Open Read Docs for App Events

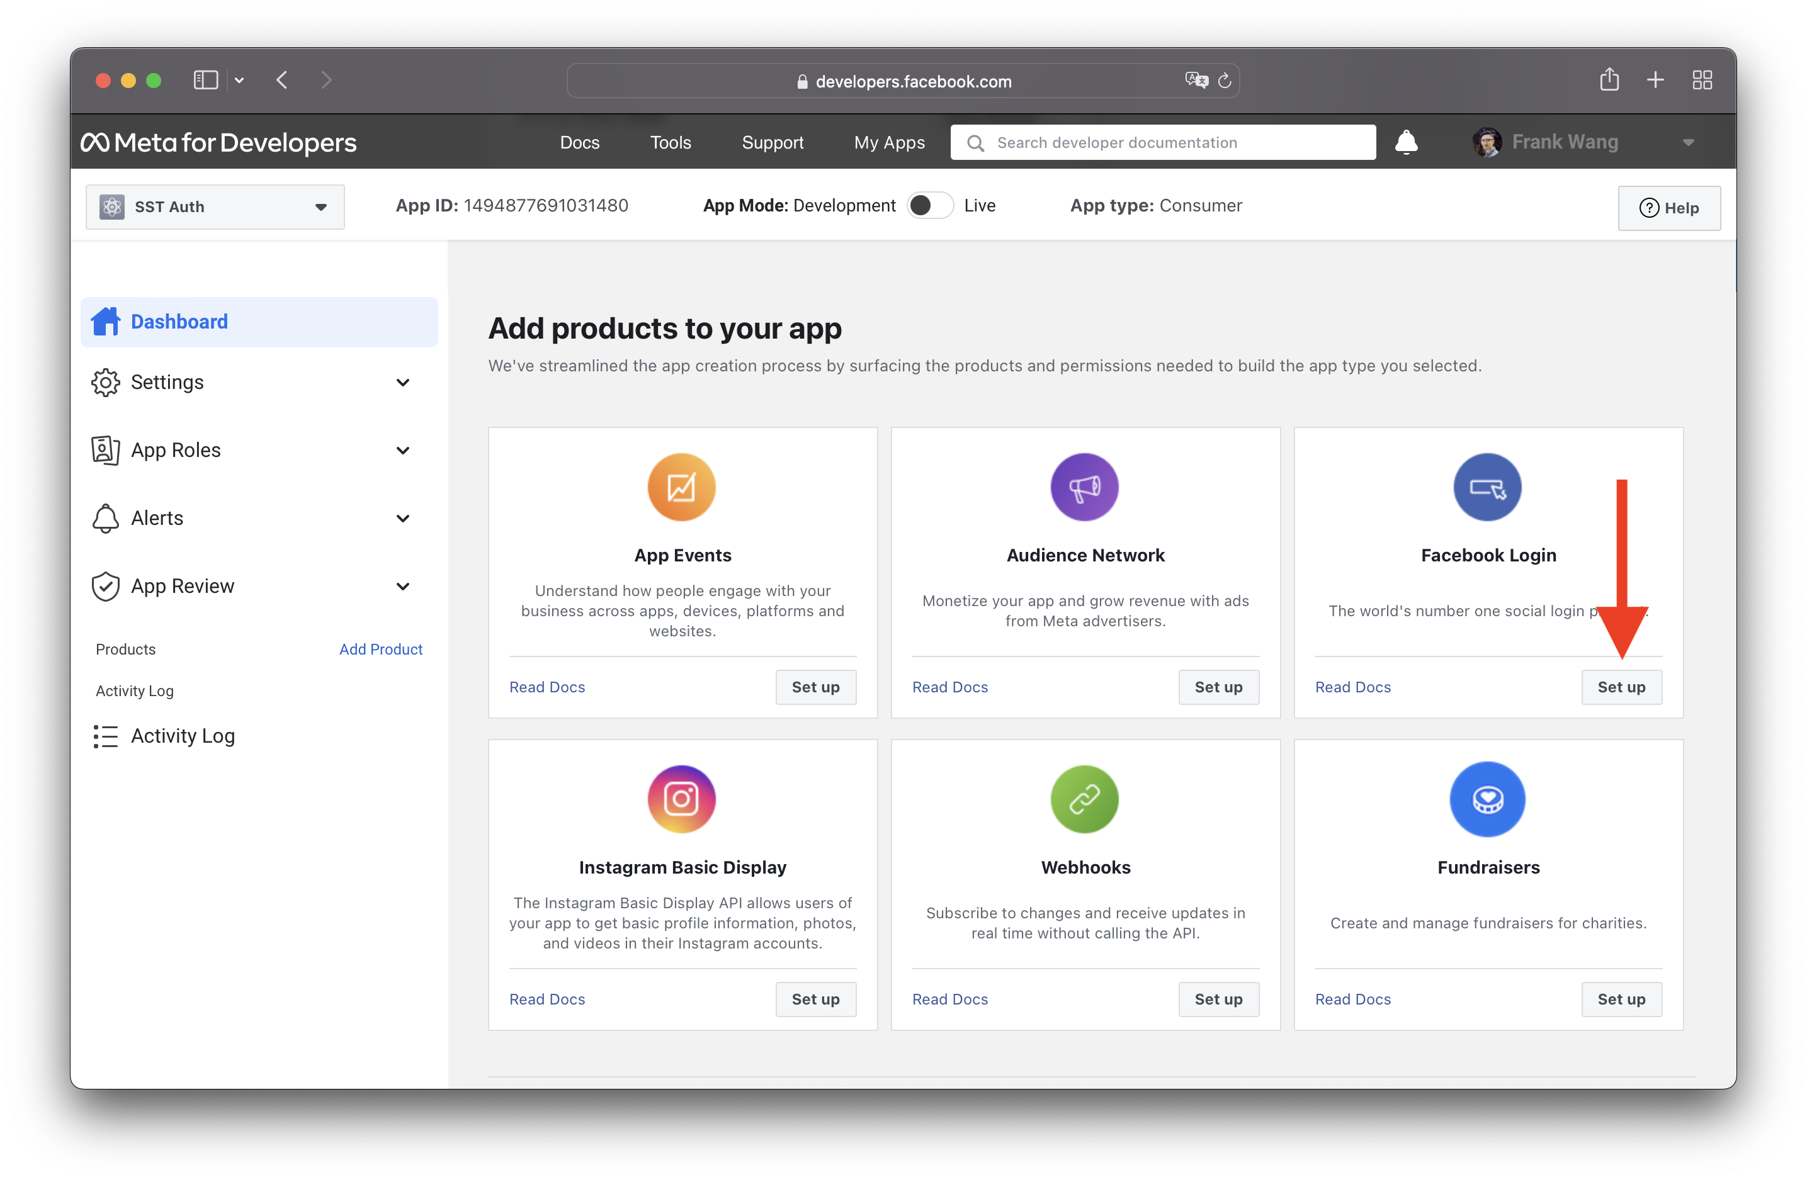[x=547, y=686]
